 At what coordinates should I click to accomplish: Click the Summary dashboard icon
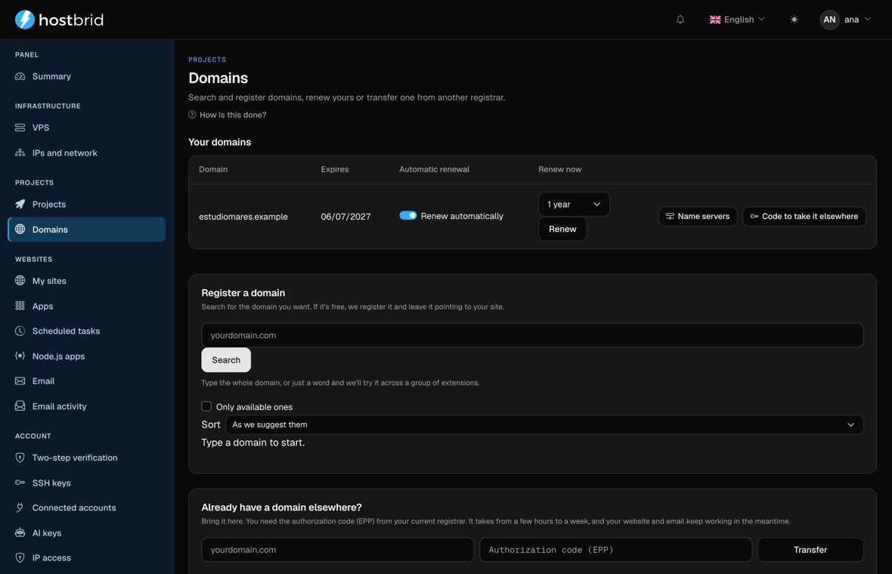tap(20, 76)
